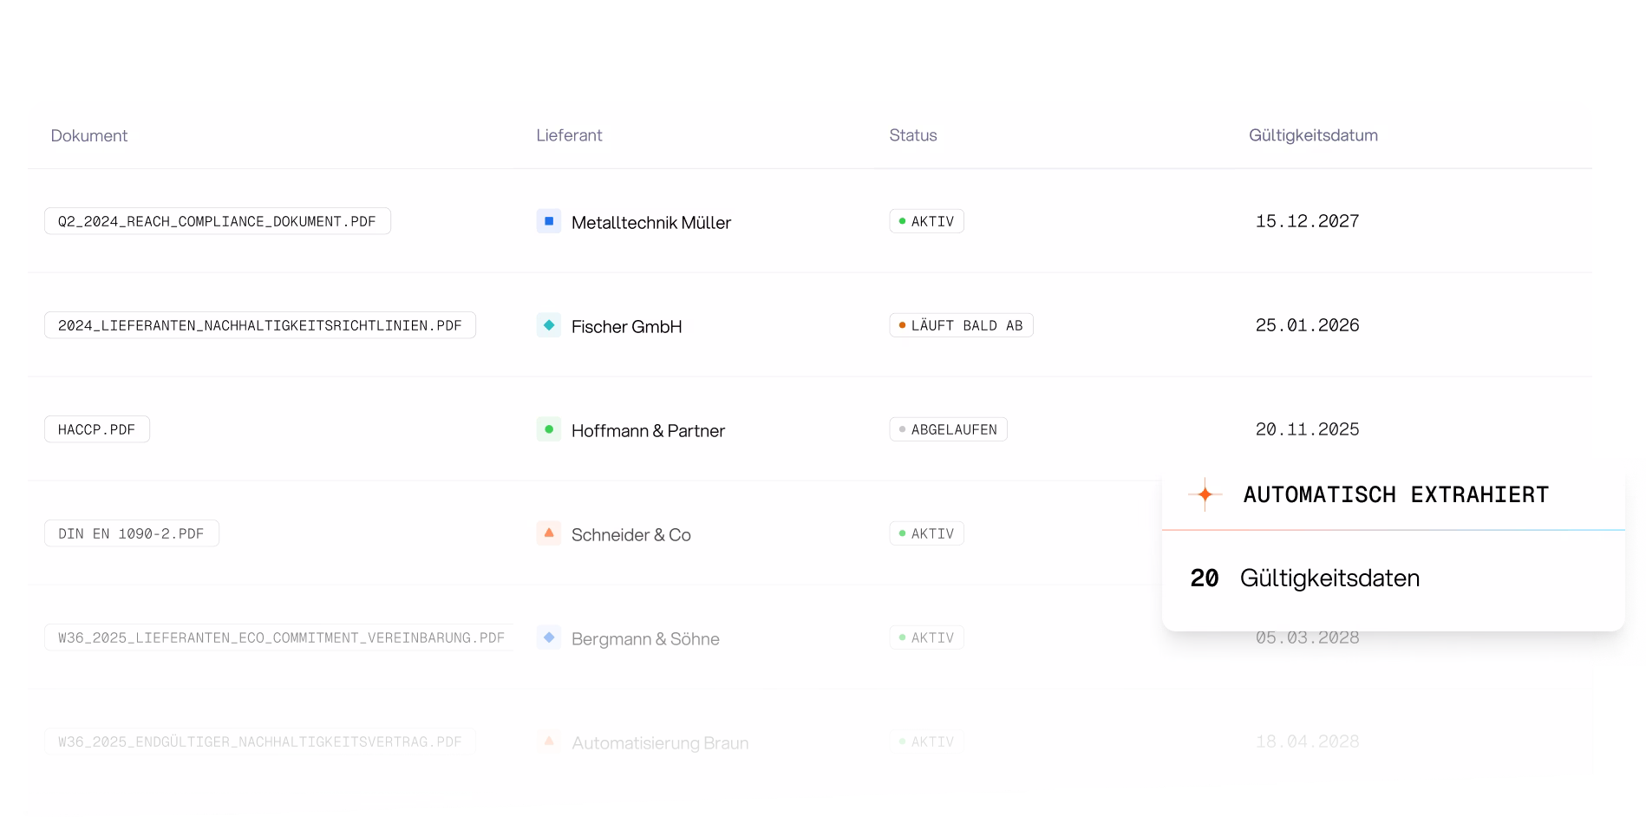Click the orange sparkle icon in Automatisch Extrahiert card
Viewport: 1646px width, 817px height.
point(1205,494)
